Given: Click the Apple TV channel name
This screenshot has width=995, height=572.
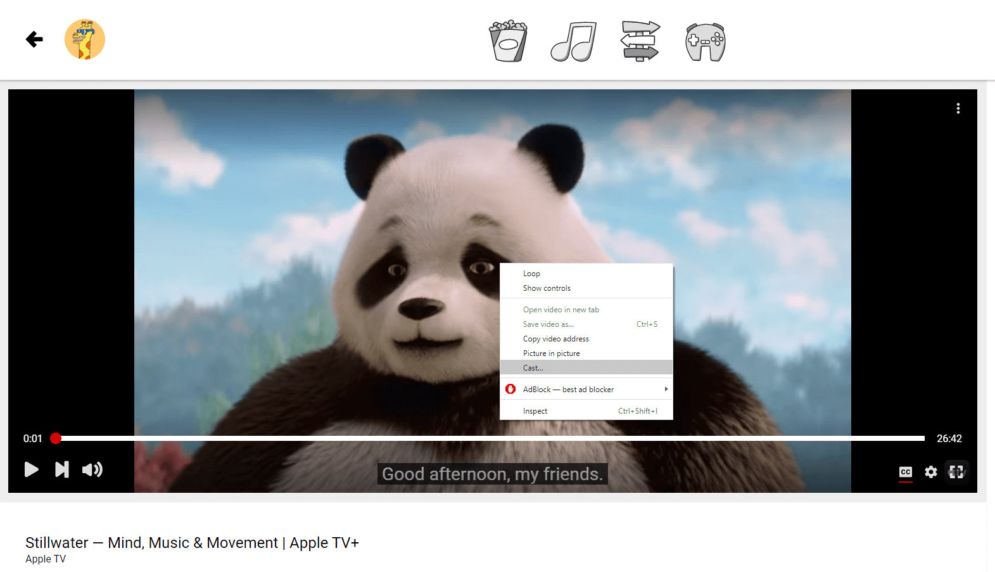Looking at the screenshot, I should coord(46,559).
